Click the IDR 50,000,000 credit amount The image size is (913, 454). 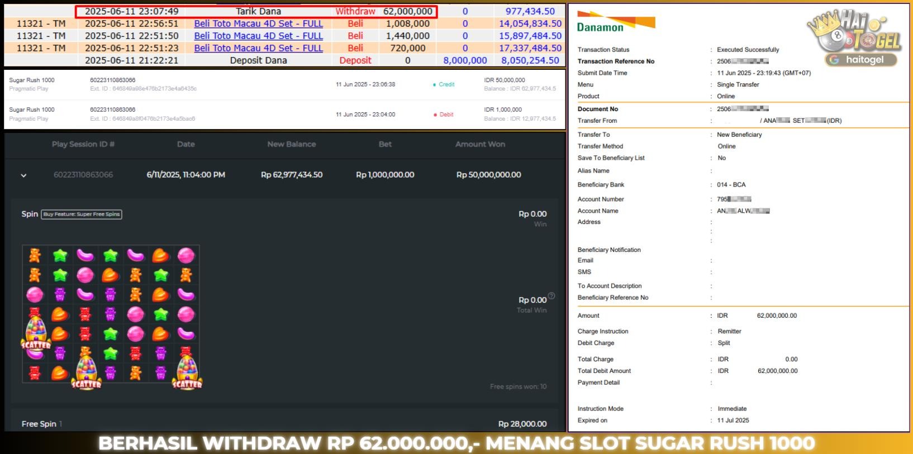point(505,80)
